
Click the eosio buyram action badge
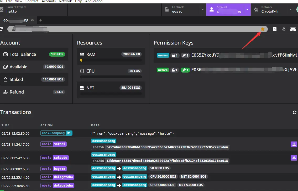tap(53, 169)
